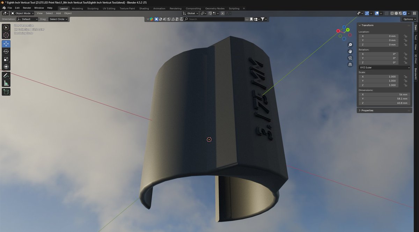Add a new workspace with plus

click(x=244, y=8)
